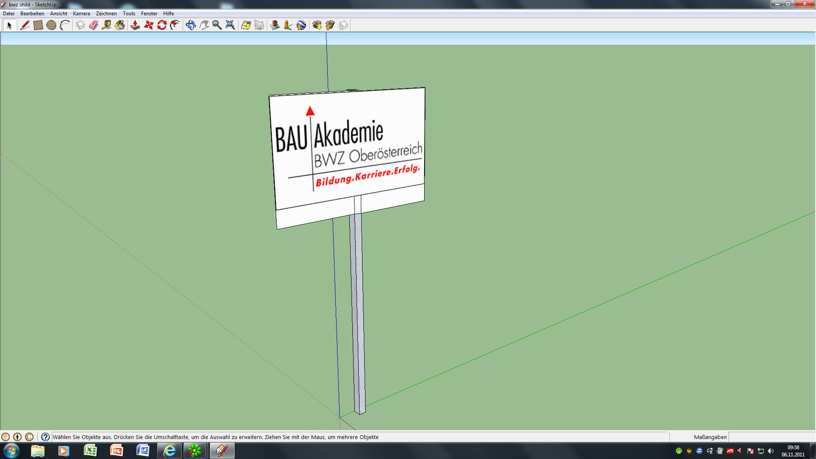Open the Bearbeiten menu
The image size is (816, 459).
[32, 14]
